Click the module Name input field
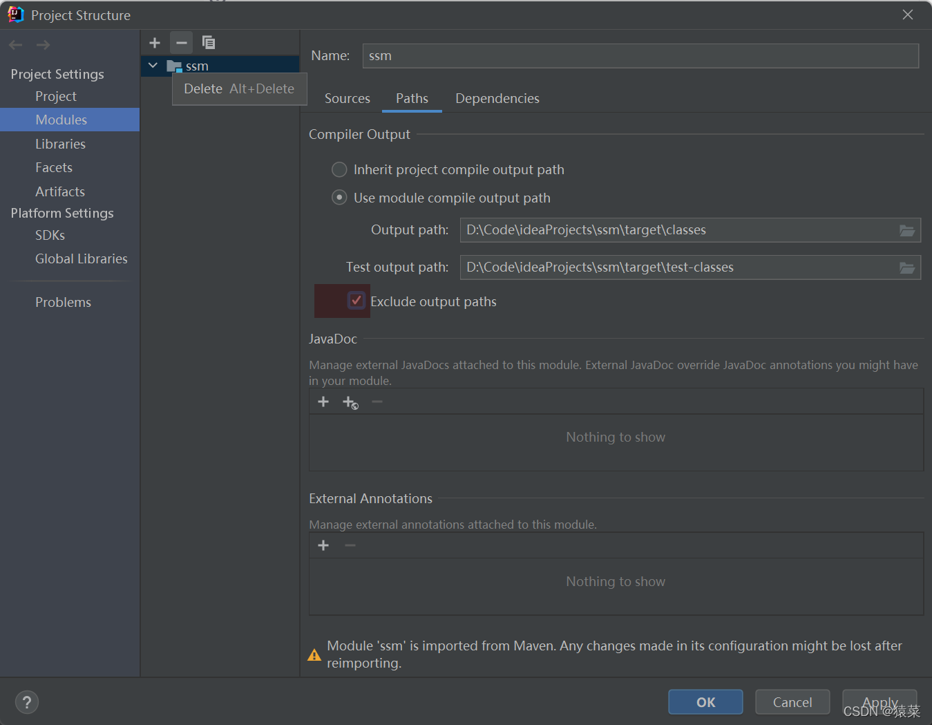Image resolution: width=932 pixels, height=725 pixels. (x=640, y=56)
